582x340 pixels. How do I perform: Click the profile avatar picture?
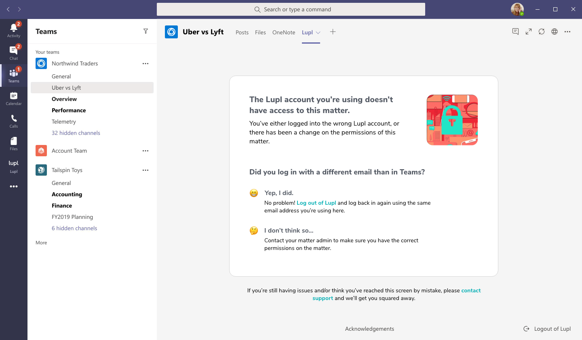coord(517,9)
